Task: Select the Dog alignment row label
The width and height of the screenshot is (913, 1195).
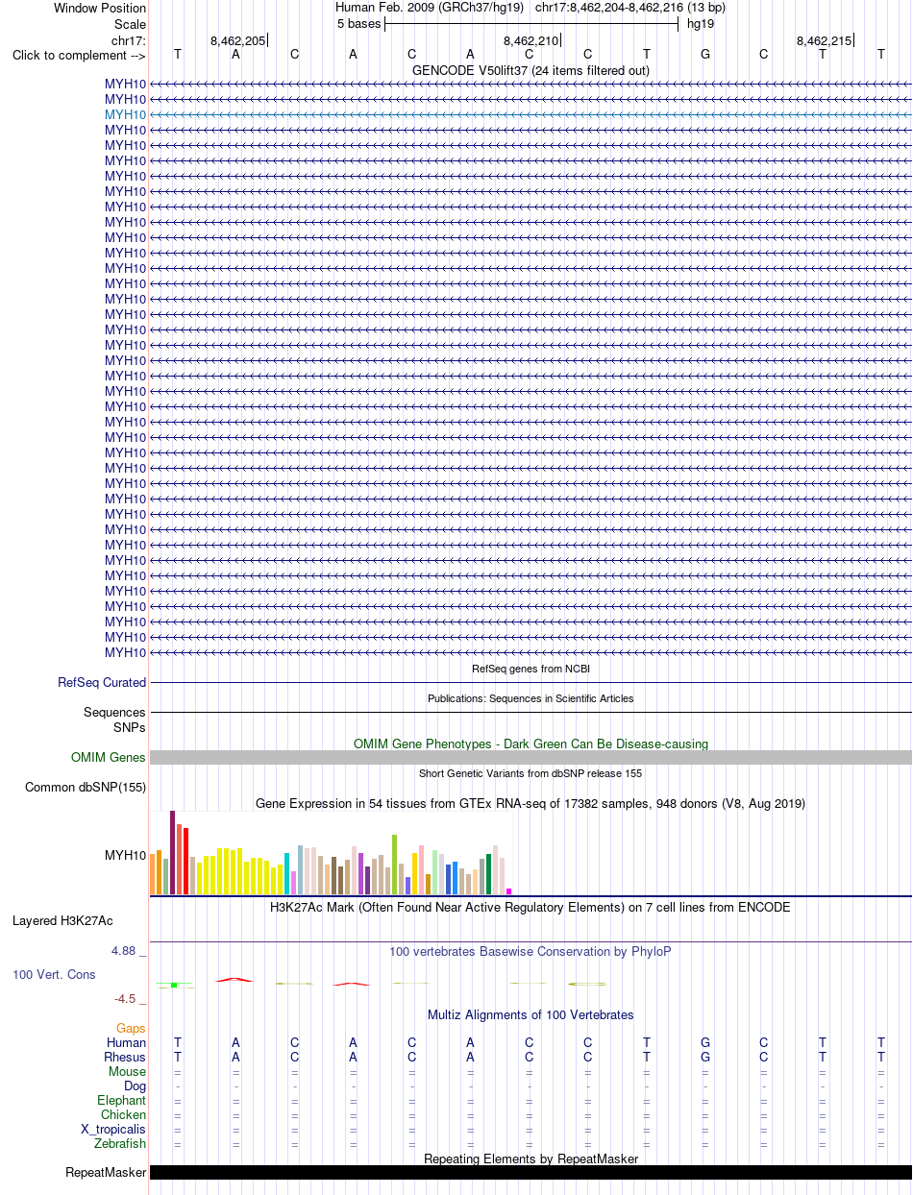Action: point(136,1085)
